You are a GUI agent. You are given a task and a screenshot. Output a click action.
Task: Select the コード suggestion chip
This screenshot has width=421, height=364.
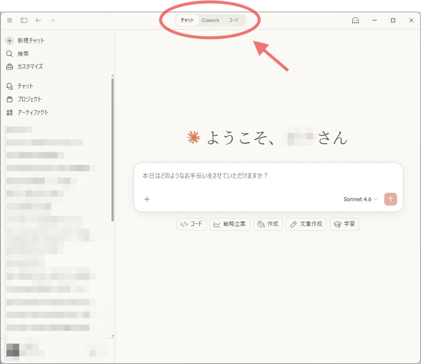pyautogui.click(x=191, y=224)
